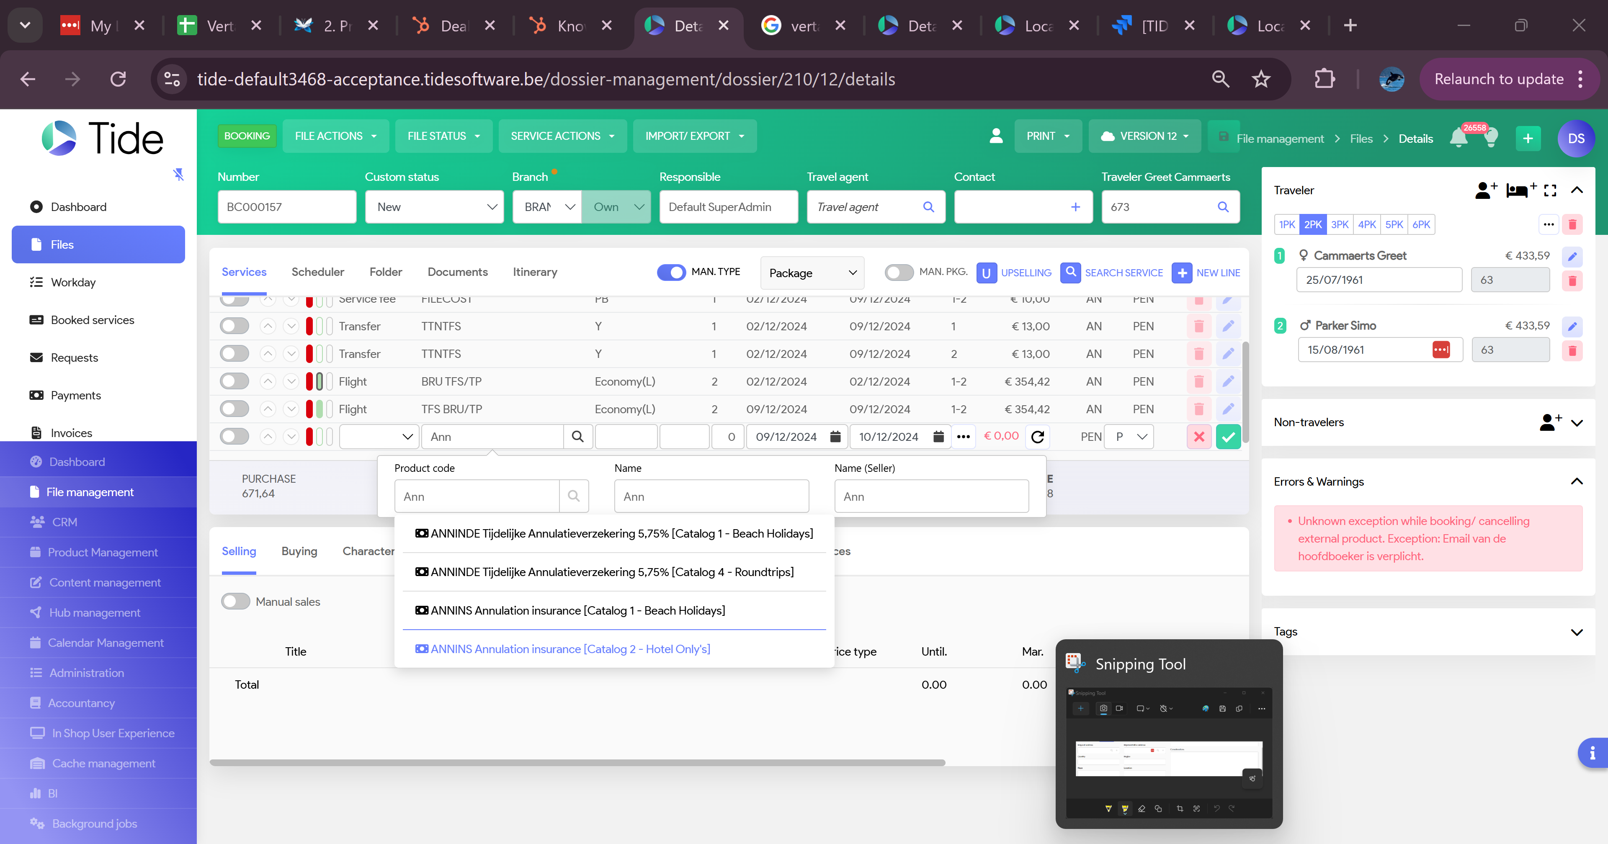
Task: Click the add room bed icon
Action: [x=1519, y=190]
